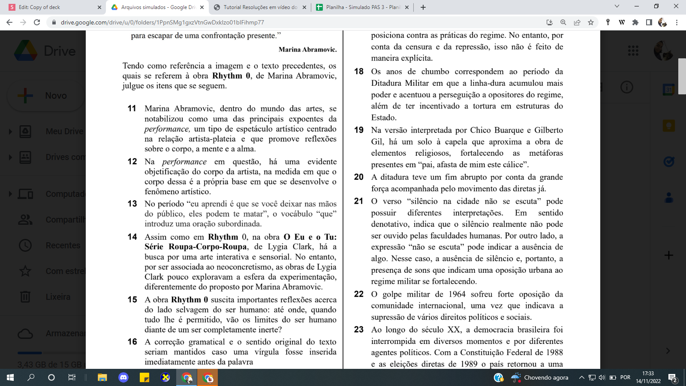686x386 pixels.
Task: Bookmark this page with the star icon
Action: click(591, 22)
